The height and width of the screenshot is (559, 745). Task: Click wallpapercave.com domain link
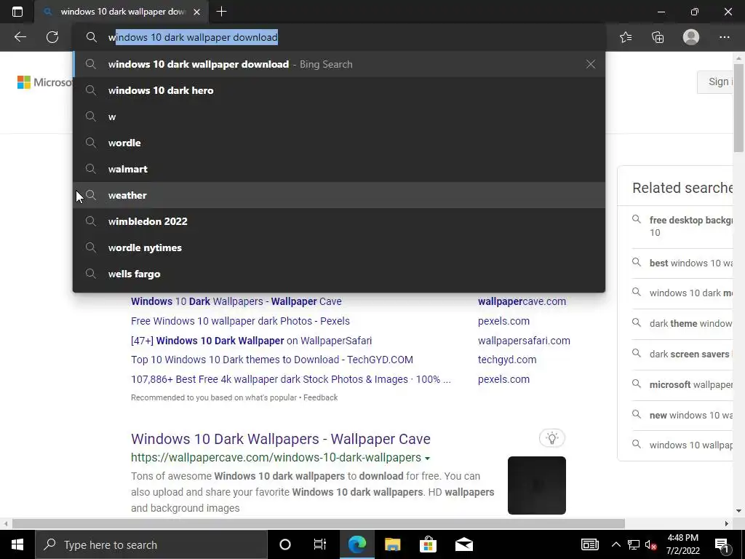coord(522,301)
